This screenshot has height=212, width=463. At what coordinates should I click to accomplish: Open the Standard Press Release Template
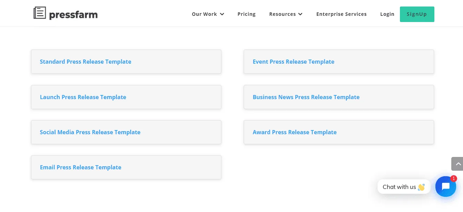pyautogui.click(x=85, y=62)
